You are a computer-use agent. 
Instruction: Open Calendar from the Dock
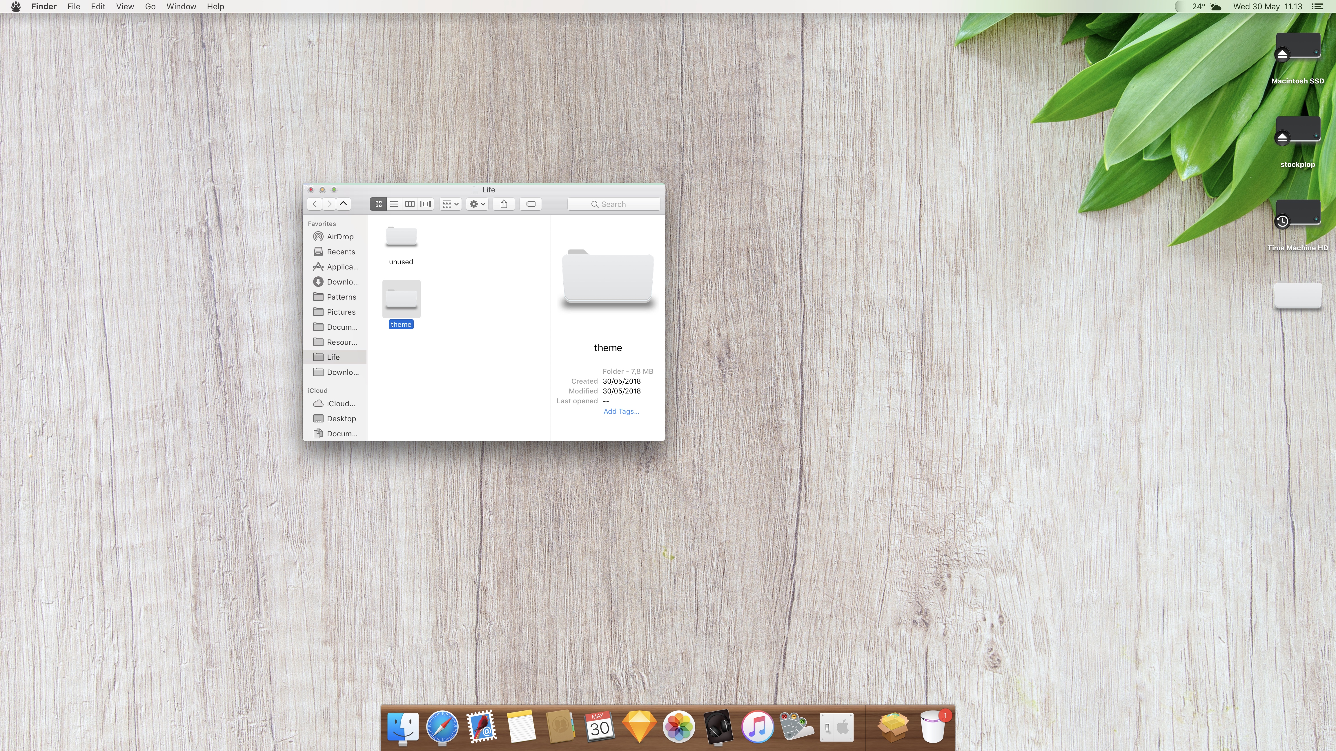(600, 727)
